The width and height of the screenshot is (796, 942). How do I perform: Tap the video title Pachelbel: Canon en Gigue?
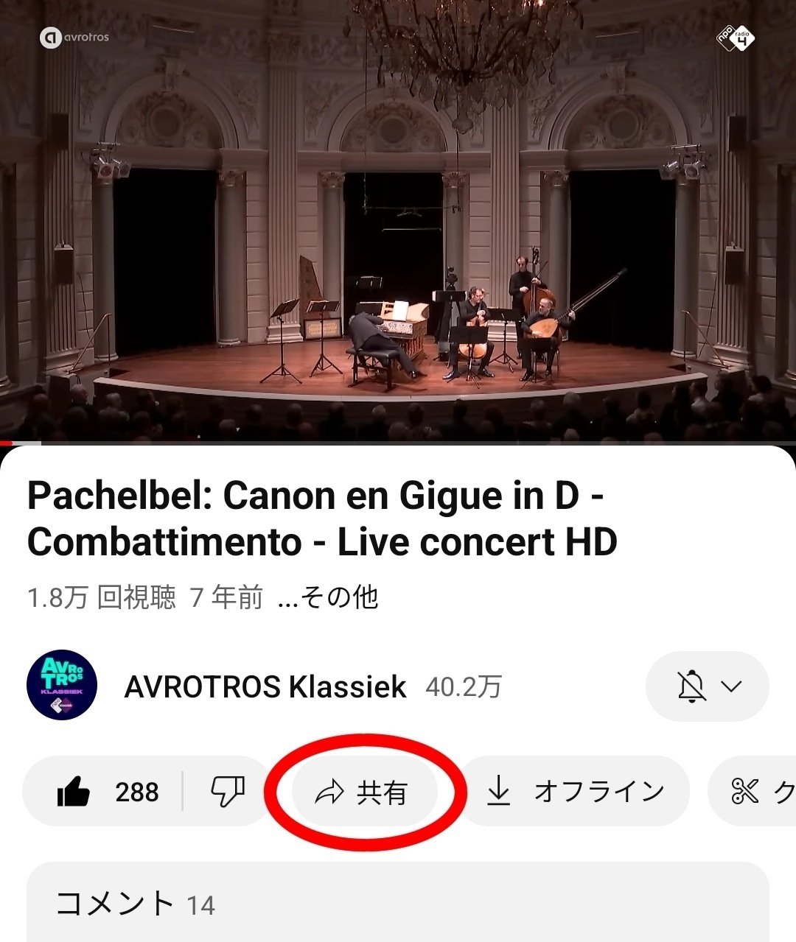(322, 519)
